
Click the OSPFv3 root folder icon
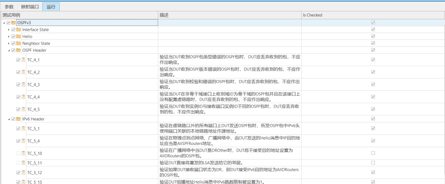click(14, 23)
